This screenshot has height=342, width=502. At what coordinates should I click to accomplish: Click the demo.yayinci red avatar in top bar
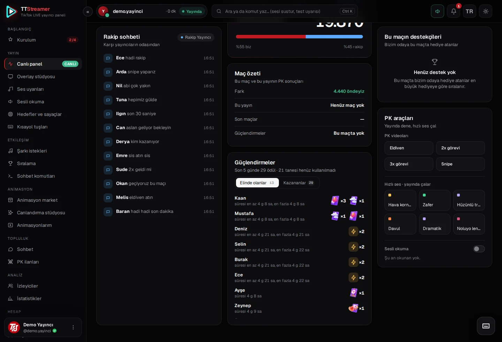click(x=103, y=11)
